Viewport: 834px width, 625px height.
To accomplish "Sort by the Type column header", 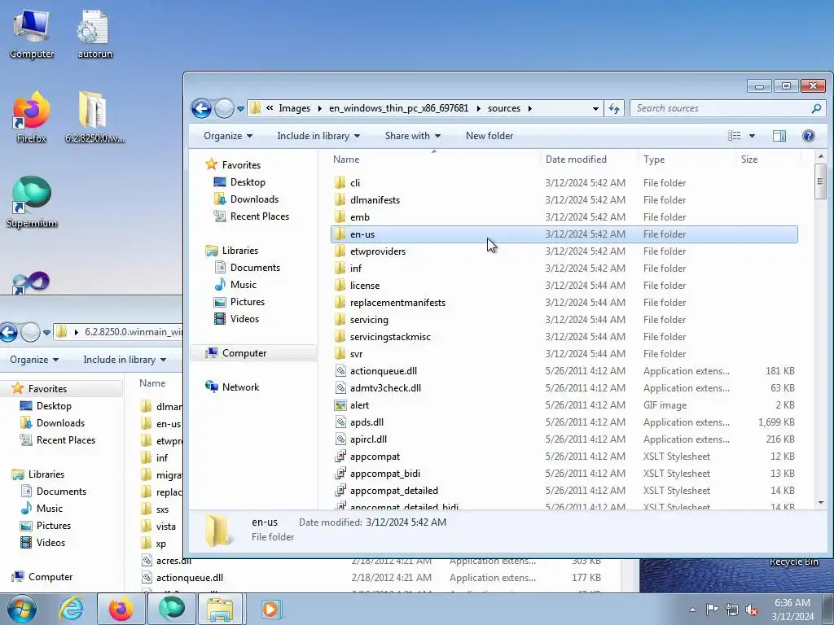I will [687, 160].
